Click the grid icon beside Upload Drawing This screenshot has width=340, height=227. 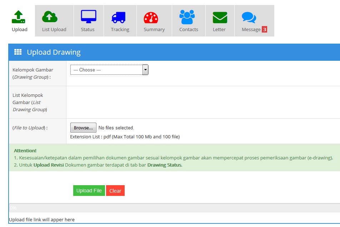[x=18, y=52]
